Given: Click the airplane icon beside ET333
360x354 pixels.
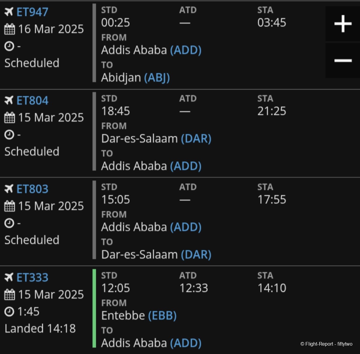Looking at the screenshot, I should click(9, 277).
